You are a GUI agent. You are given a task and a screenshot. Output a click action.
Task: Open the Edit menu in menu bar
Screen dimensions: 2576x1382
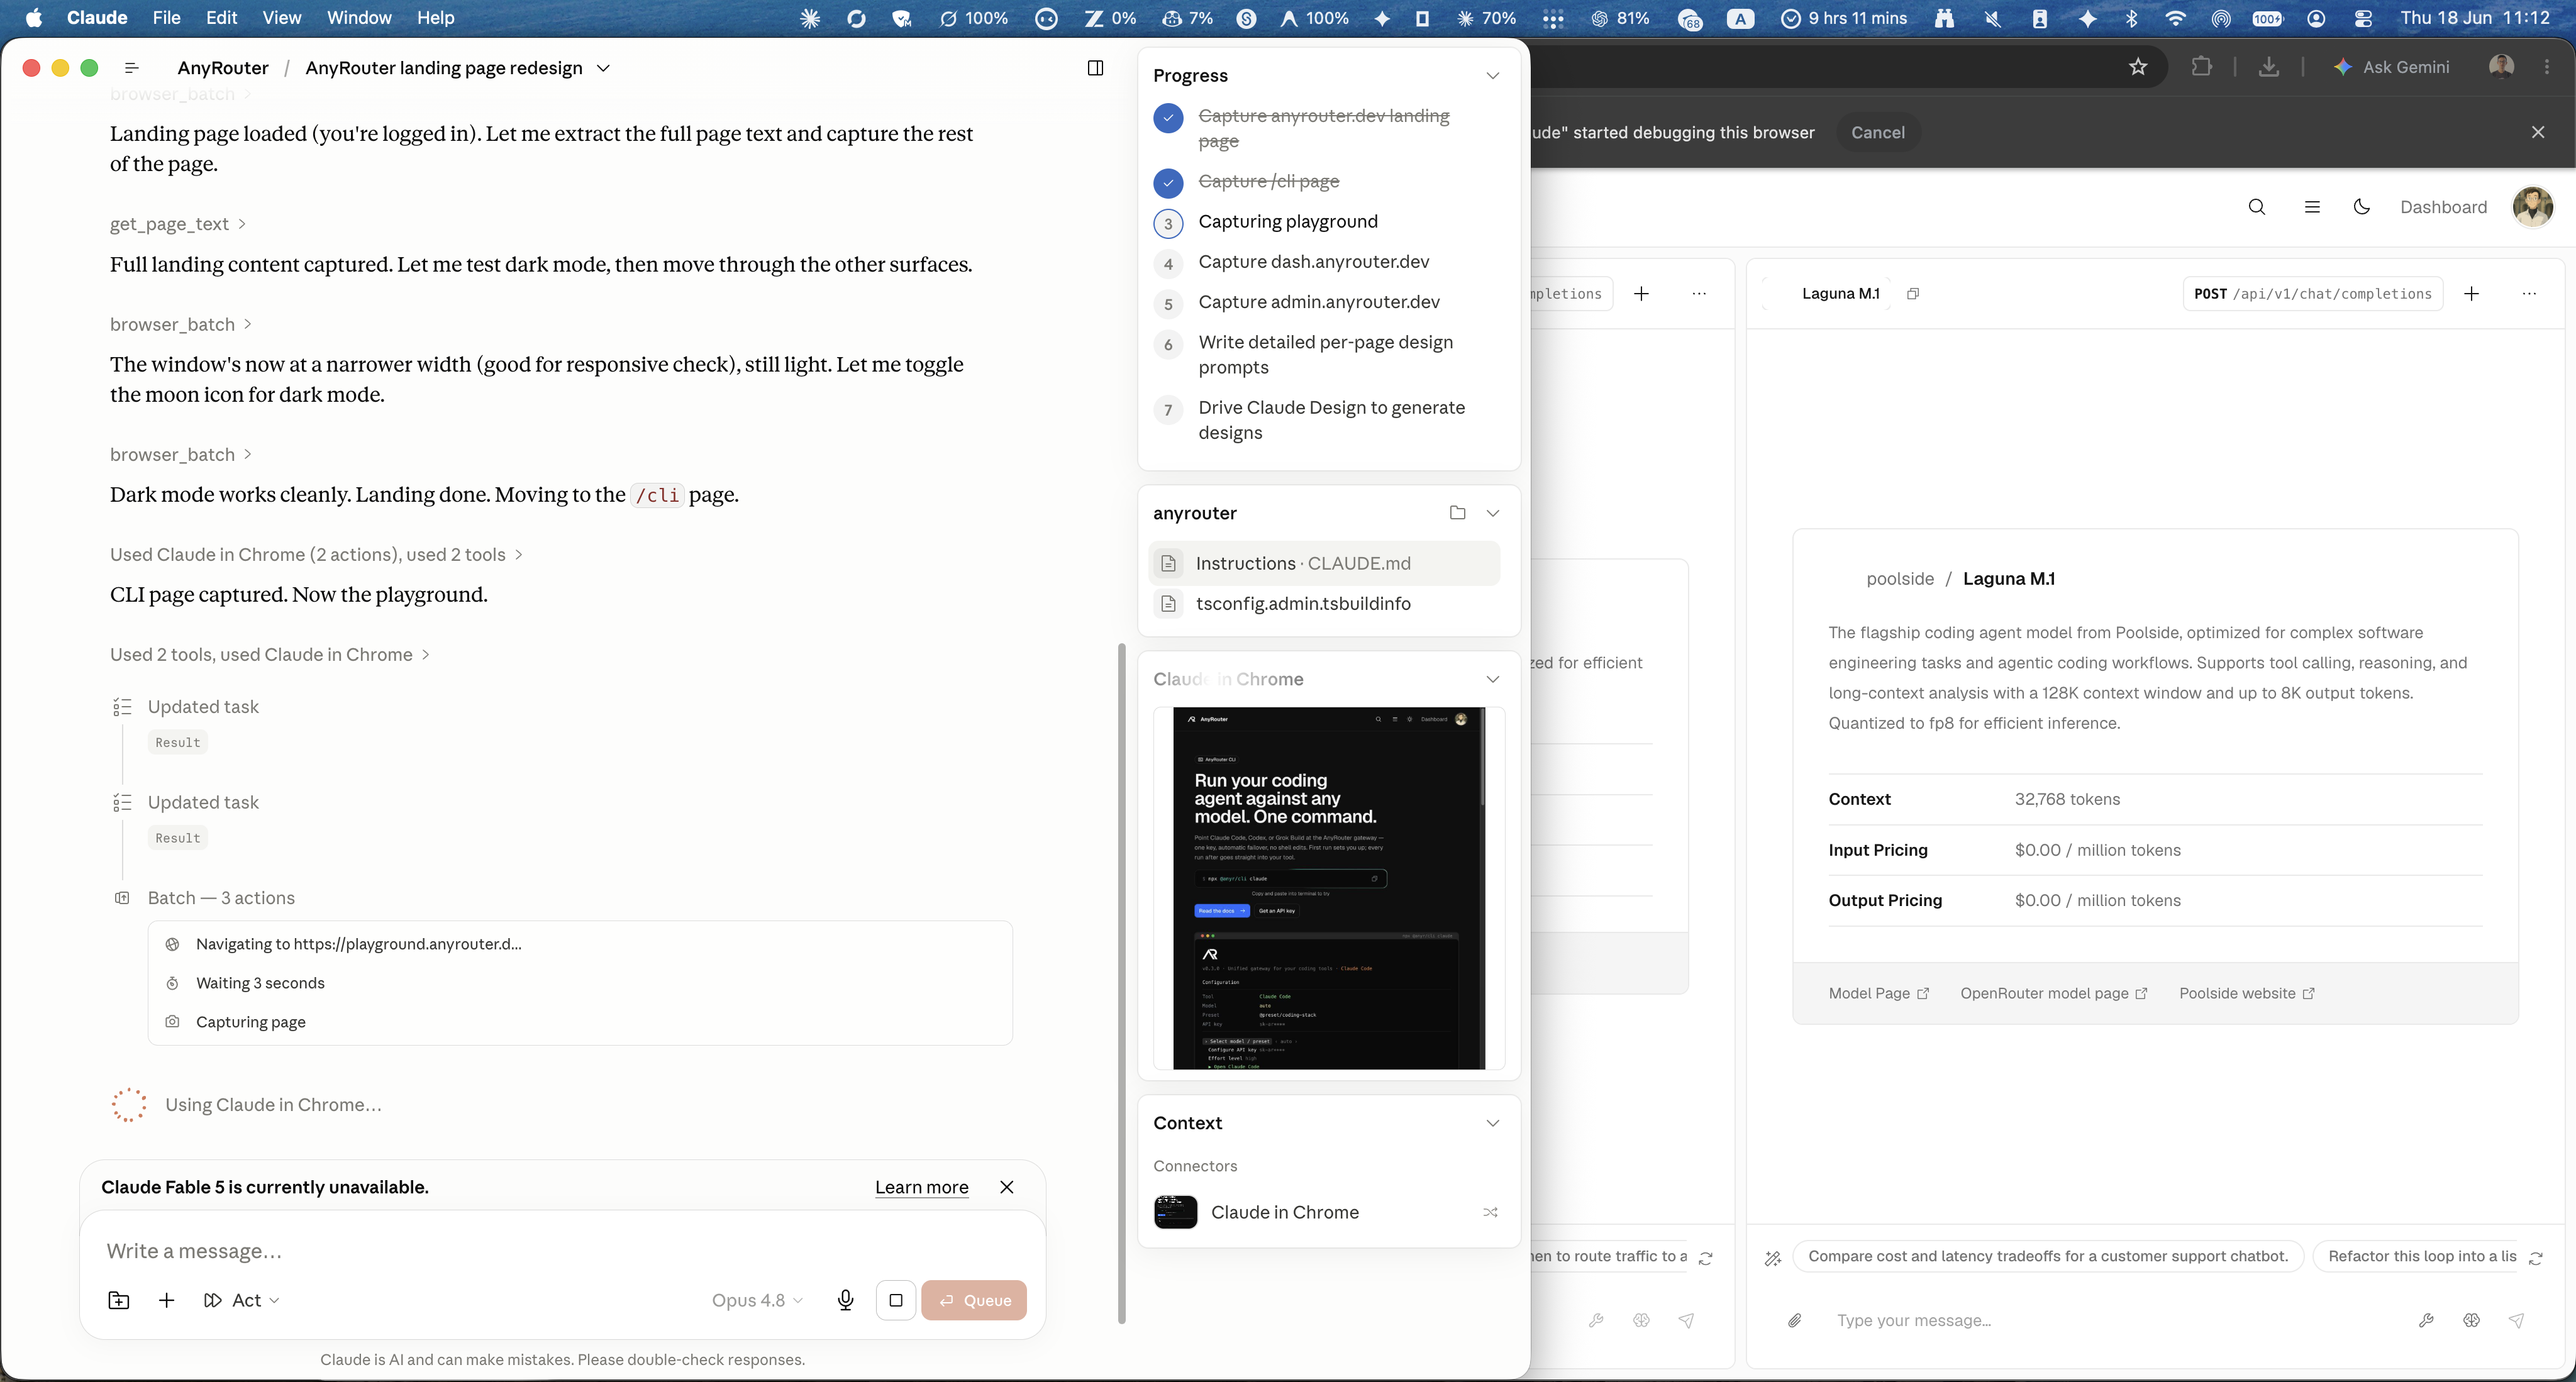point(221,18)
